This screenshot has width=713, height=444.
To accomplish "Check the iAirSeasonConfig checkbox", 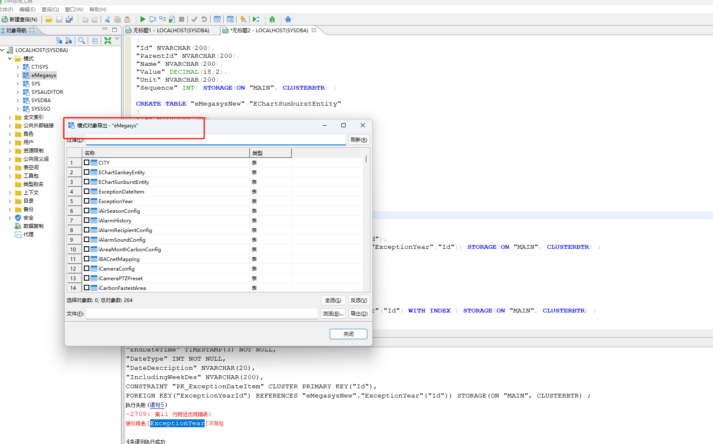I will (x=86, y=211).
